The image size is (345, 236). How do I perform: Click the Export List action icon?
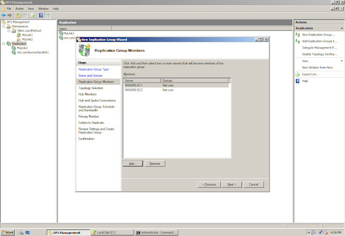click(x=298, y=75)
